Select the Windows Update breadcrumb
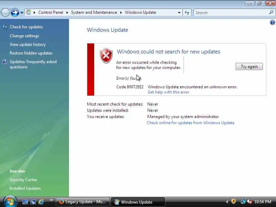 tap(140, 12)
